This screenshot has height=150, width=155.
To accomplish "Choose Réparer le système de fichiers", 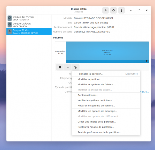I will 96,106.
